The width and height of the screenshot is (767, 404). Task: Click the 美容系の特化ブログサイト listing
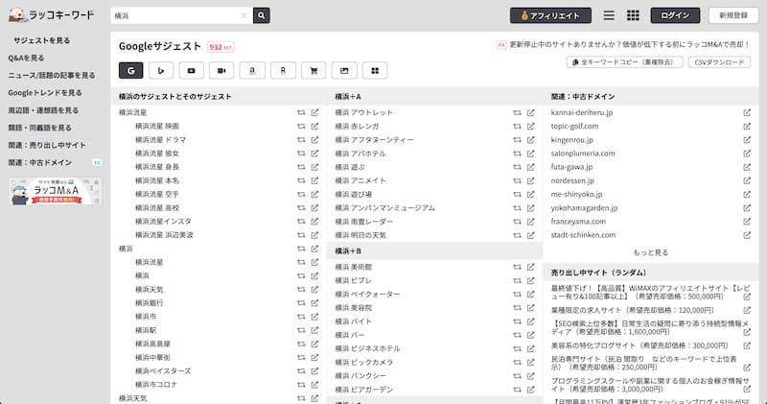coord(639,345)
